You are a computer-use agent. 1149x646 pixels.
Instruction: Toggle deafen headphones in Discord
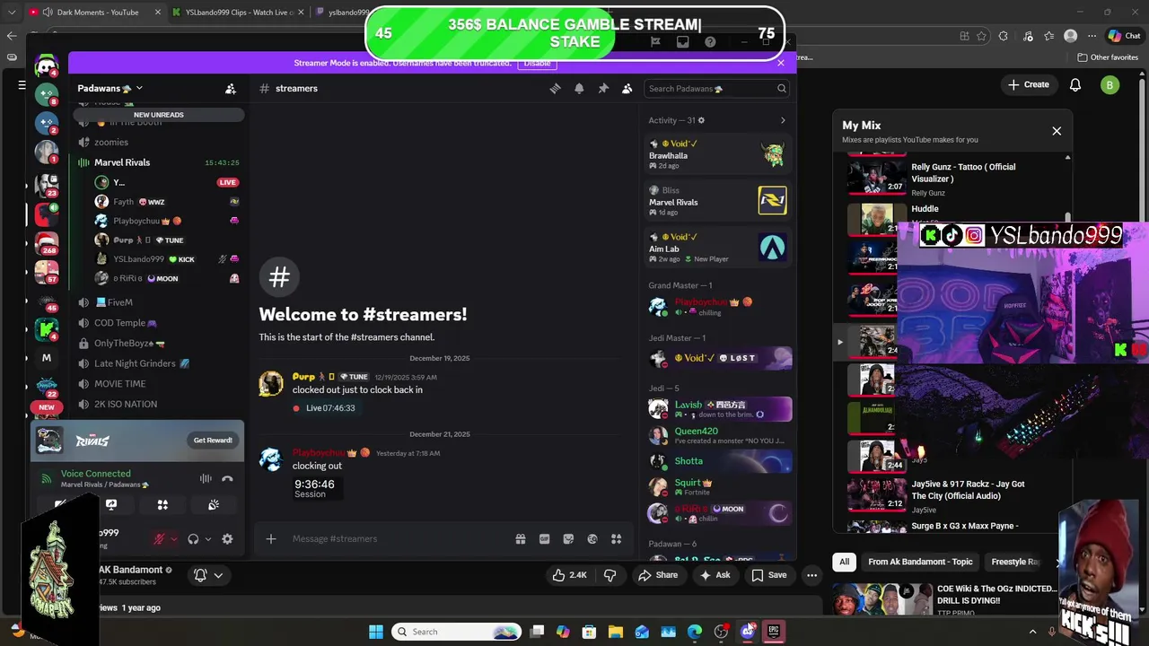pos(193,539)
